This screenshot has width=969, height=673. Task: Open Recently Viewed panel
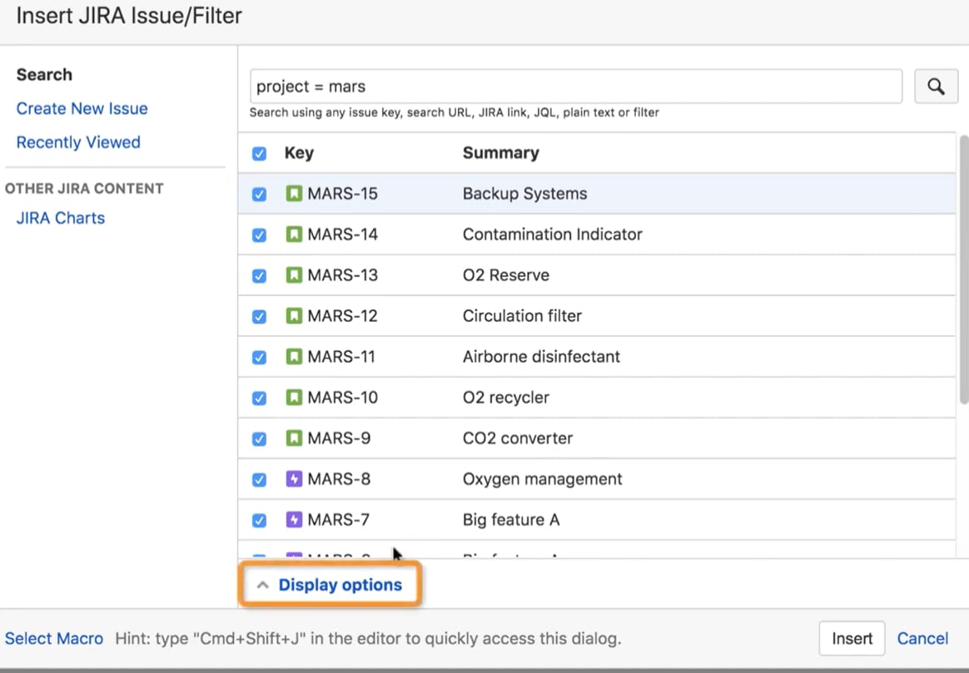[x=78, y=142]
